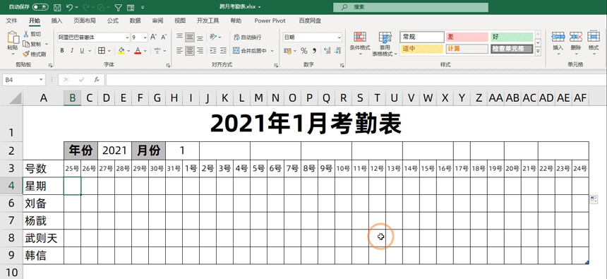Toggle underline formatting

click(x=82, y=50)
